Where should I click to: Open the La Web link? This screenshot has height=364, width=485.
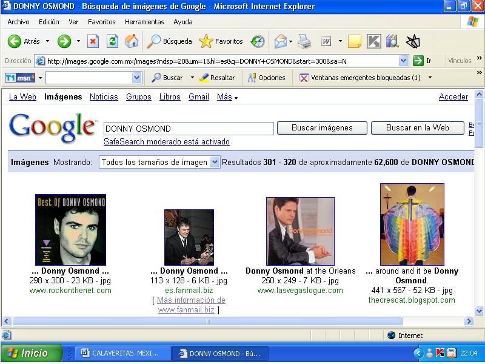22,97
